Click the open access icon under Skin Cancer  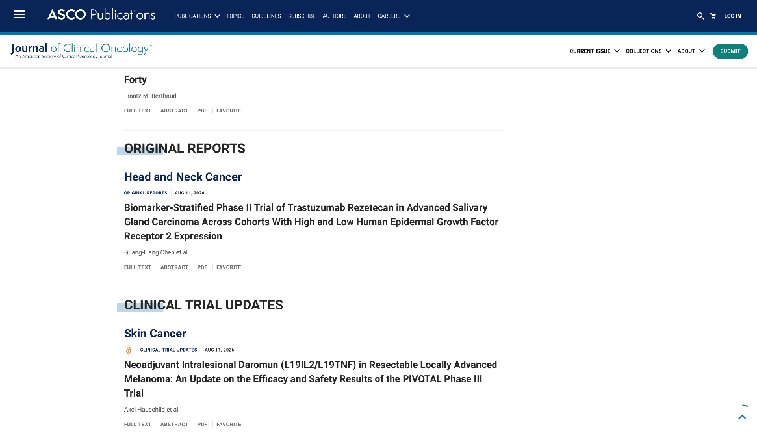(129, 350)
